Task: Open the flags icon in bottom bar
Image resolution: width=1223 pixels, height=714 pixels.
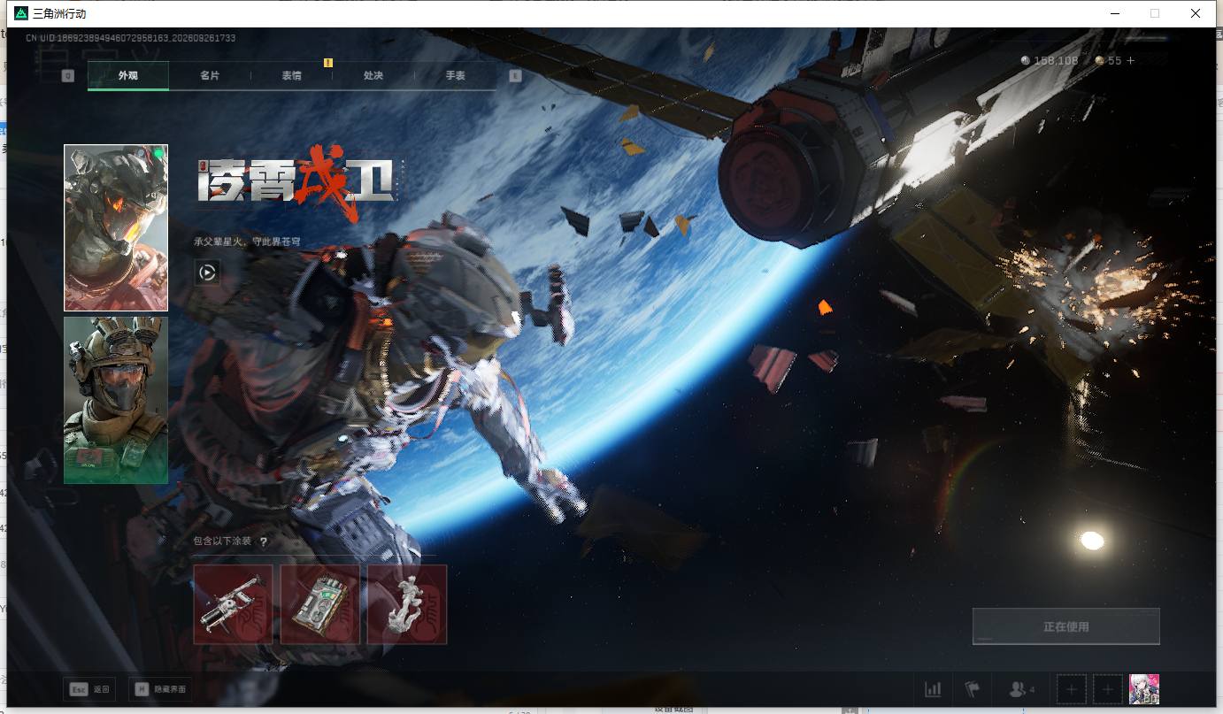Action: click(x=973, y=689)
